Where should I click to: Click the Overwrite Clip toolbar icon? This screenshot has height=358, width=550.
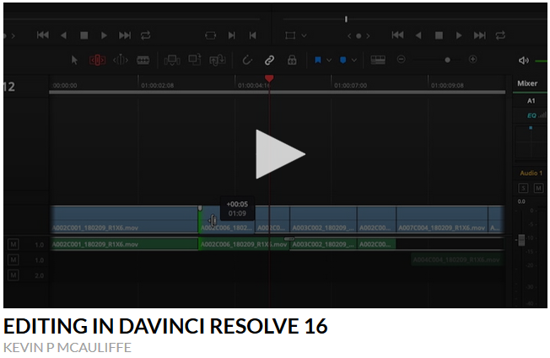(x=195, y=60)
